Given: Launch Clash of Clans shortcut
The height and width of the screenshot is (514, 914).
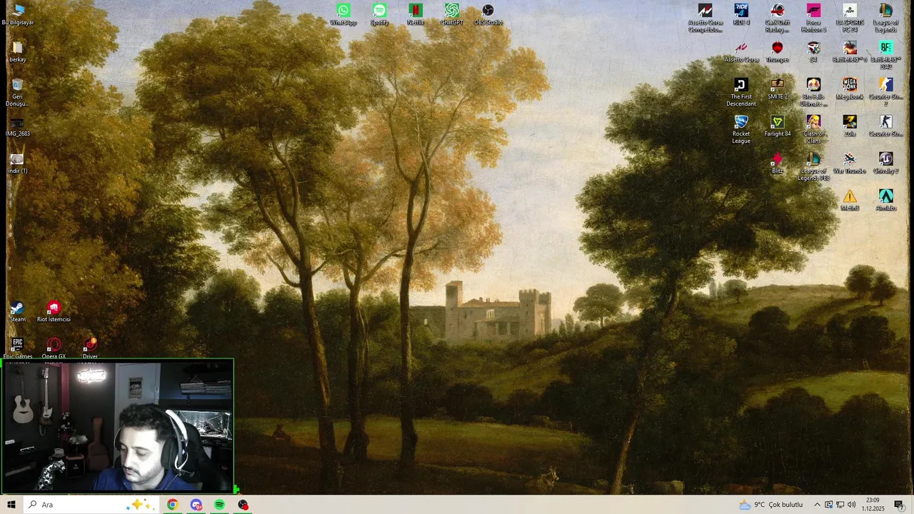Looking at the screenshot, I should 813,129.
